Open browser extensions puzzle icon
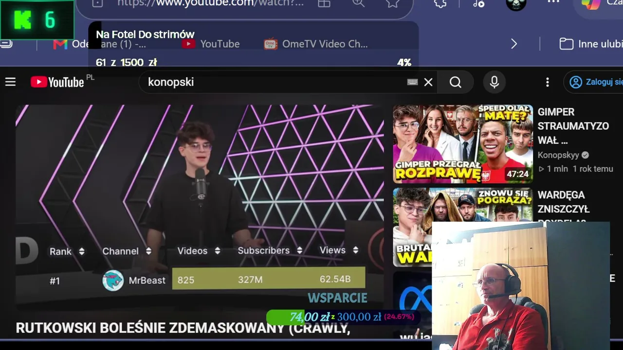The height and width of the screenshot is (350, 623). pyautogui.click(x=440, y=3)
